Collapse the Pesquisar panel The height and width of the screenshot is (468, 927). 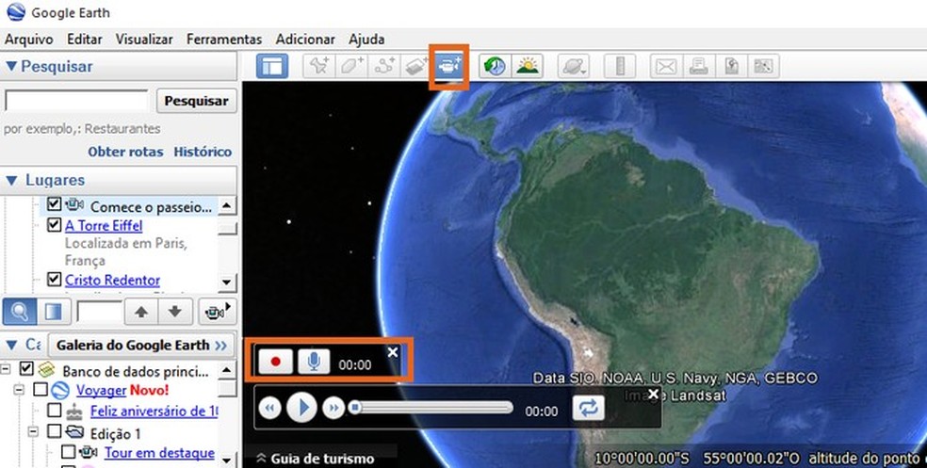(x=11, y=66)
